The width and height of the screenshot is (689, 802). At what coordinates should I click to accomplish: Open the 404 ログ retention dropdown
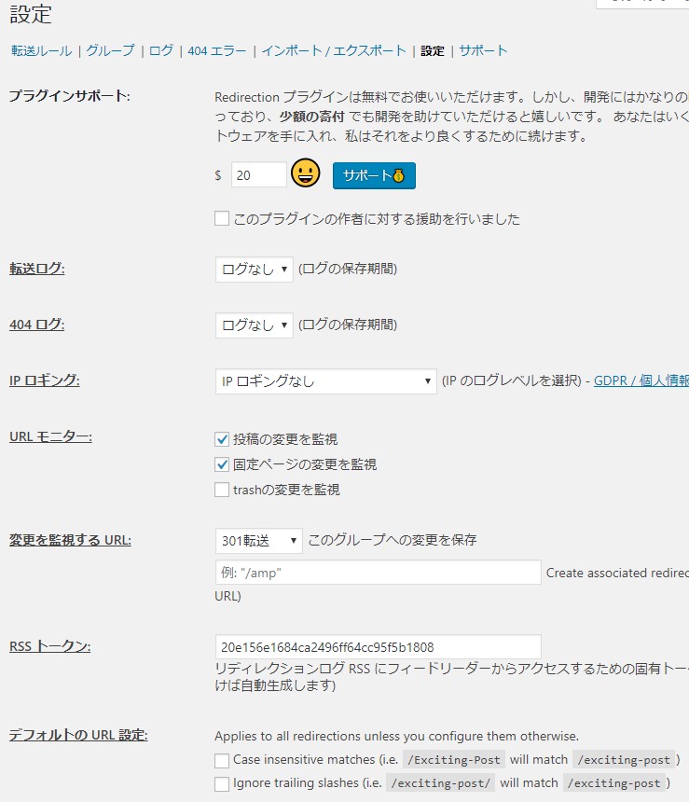tap(254, 325)
